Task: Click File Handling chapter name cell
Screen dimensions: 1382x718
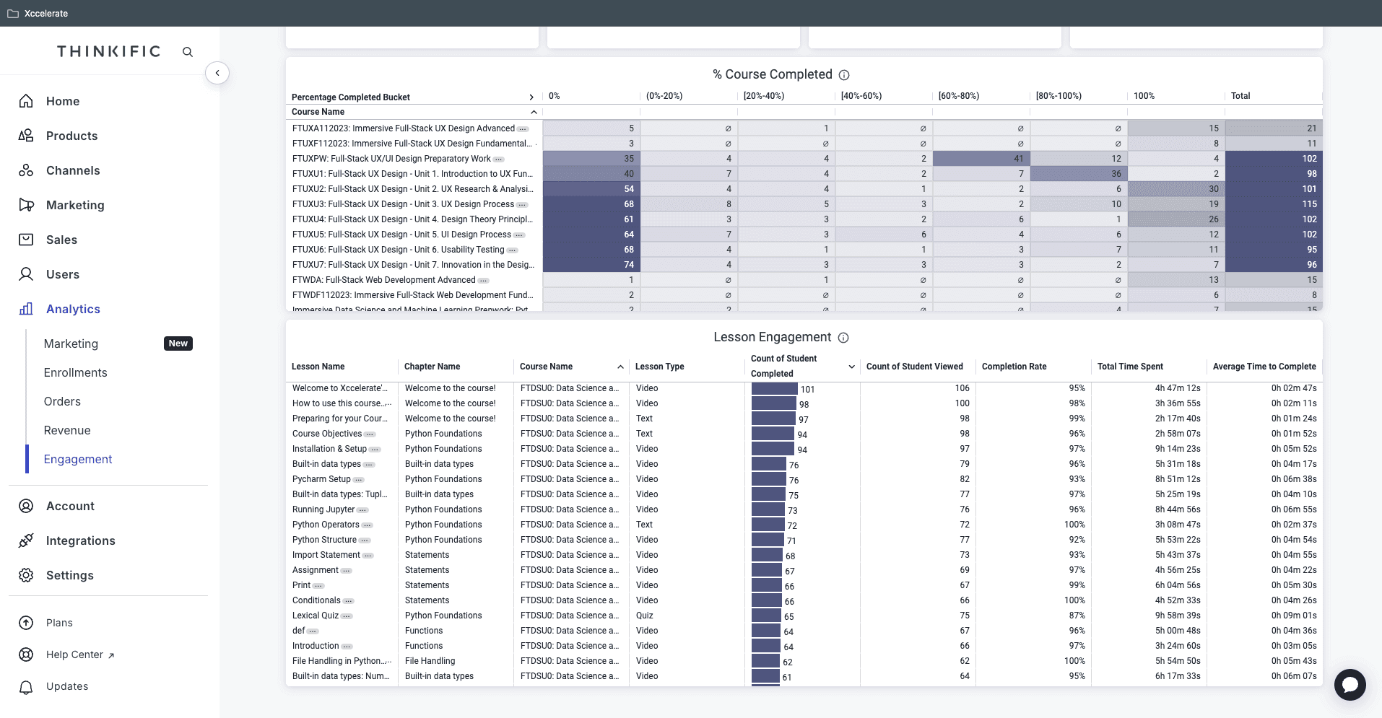Action: (x=430, y=661)
